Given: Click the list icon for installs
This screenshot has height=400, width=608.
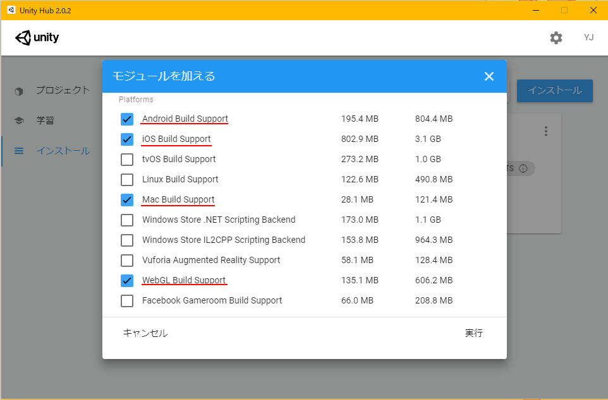Looking at the screenshot, I should coord(19,151).
